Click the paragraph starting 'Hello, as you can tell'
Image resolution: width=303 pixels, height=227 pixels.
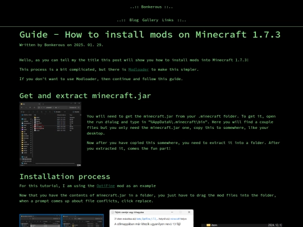134,60
